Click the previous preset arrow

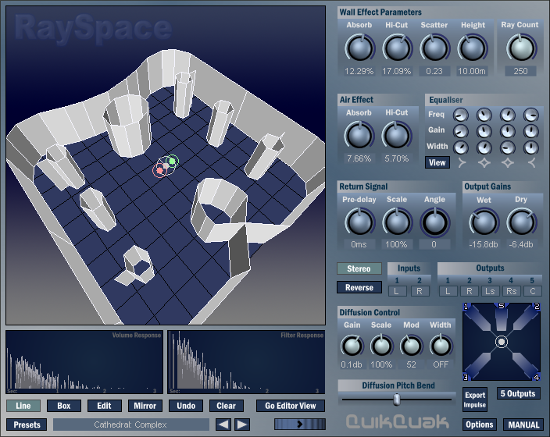pos(223,425)
